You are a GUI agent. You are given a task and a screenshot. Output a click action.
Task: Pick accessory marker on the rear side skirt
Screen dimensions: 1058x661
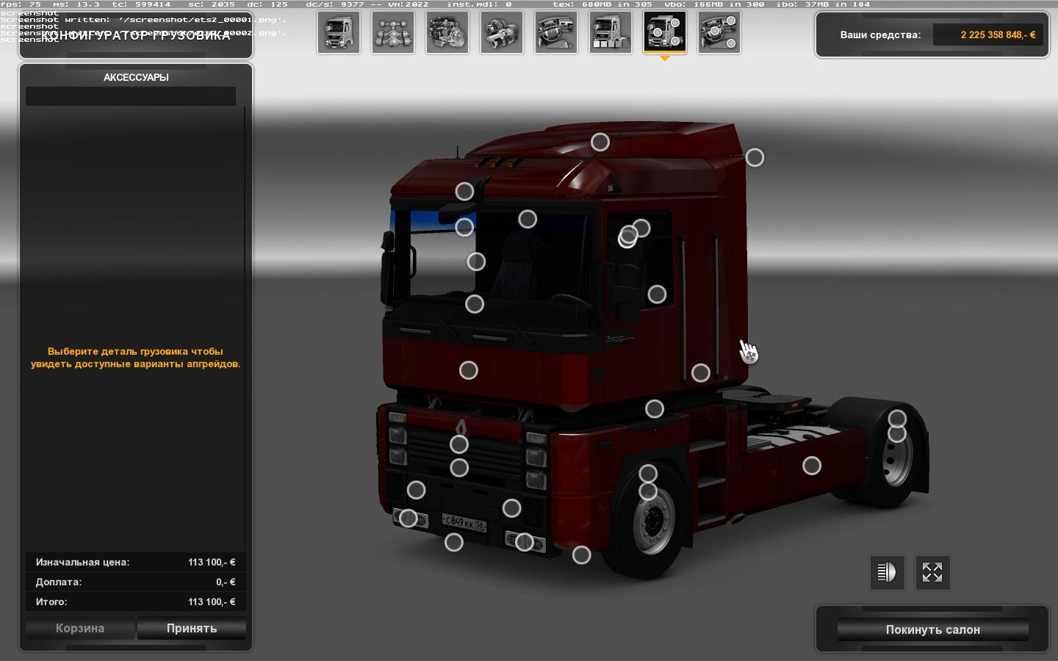pyautogui.click(x=812, y=466)
